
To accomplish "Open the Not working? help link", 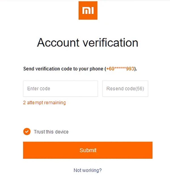I will (x=88, y=170).
